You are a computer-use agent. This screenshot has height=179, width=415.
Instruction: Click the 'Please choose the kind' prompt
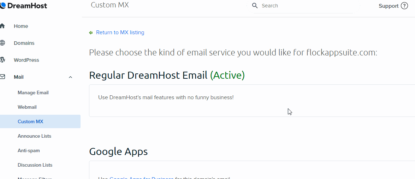[x=233, y=53]
